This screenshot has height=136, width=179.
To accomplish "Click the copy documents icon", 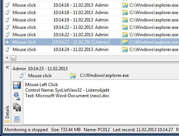I will 17,107.
